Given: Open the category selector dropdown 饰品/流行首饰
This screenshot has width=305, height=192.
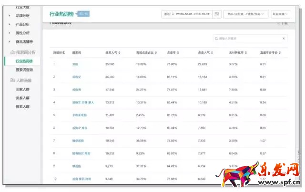Looking at the screenshot, I should tap(245, 14).
